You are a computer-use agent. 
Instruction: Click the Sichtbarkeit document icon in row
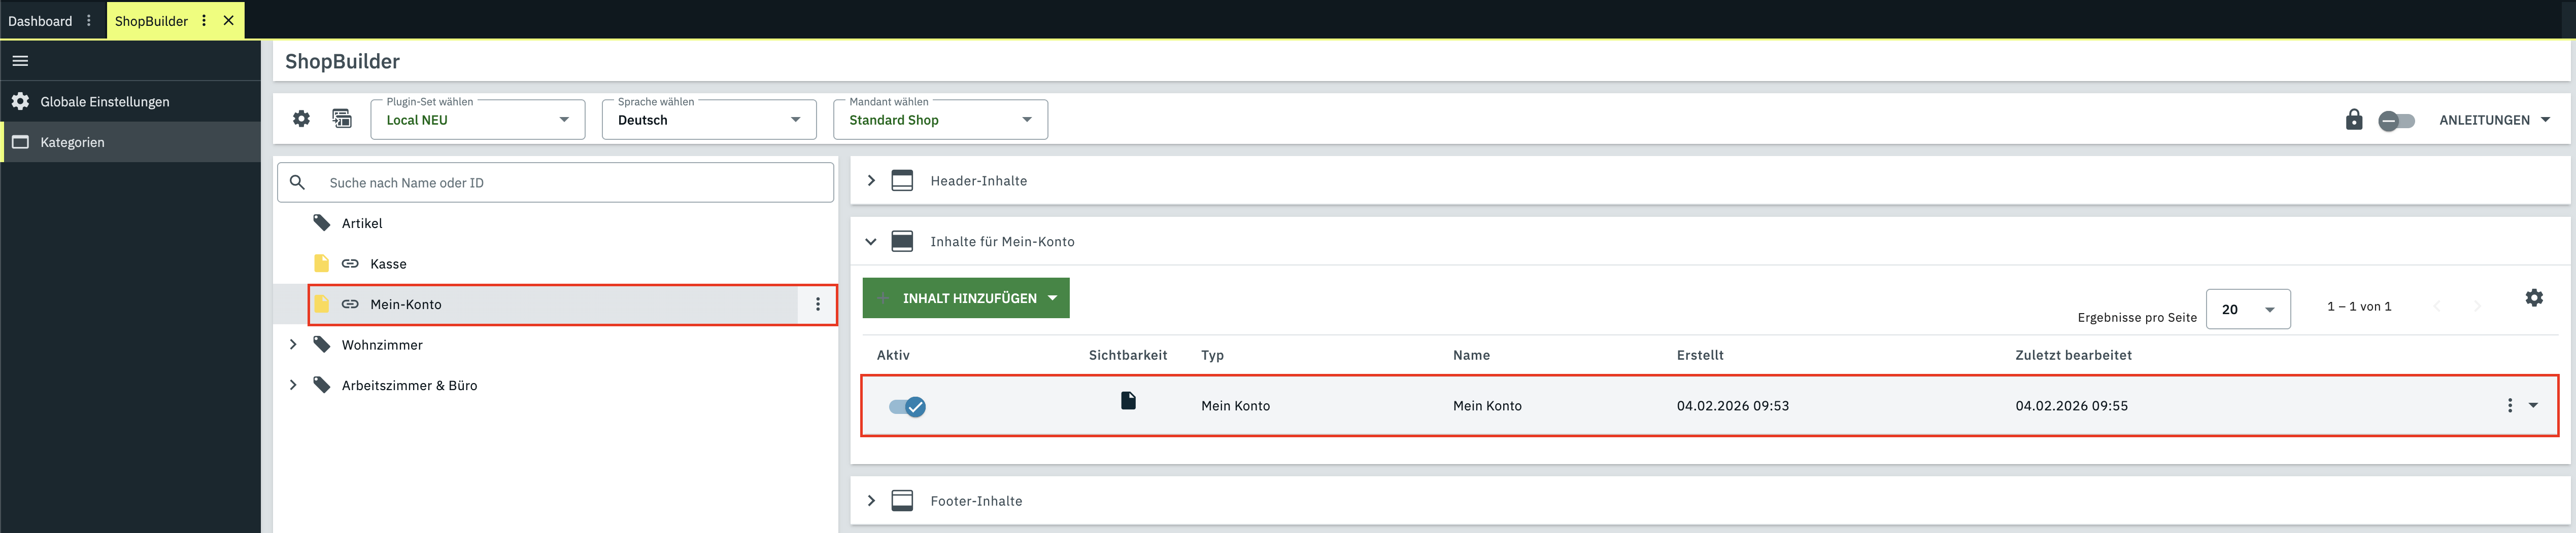(x=1128, y=400)
